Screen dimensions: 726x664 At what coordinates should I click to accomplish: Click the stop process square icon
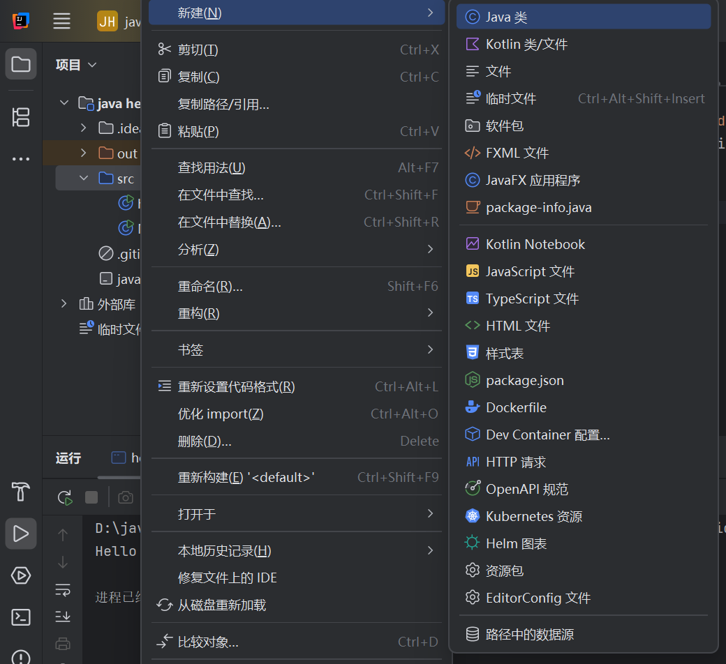coord(91,497)
